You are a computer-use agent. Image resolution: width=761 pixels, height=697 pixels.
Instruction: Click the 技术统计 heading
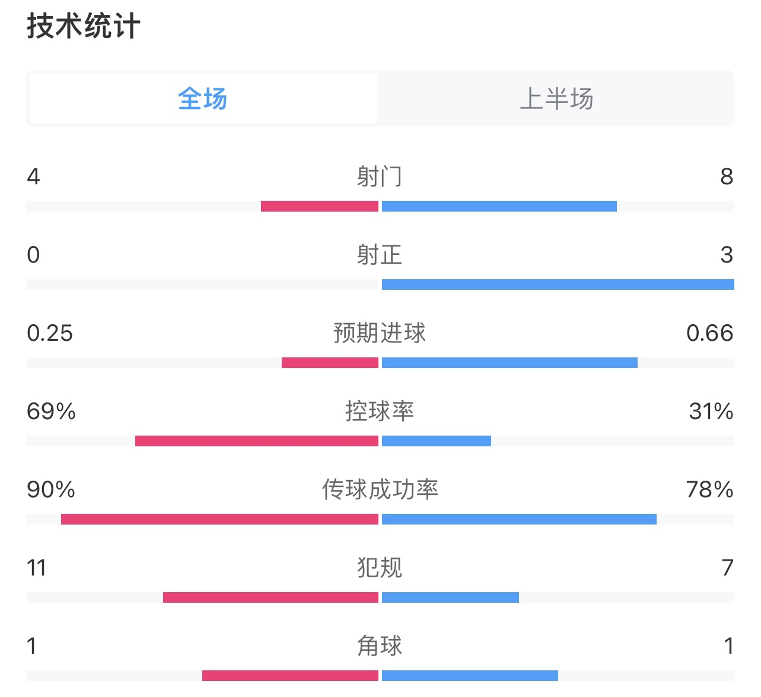84,27
